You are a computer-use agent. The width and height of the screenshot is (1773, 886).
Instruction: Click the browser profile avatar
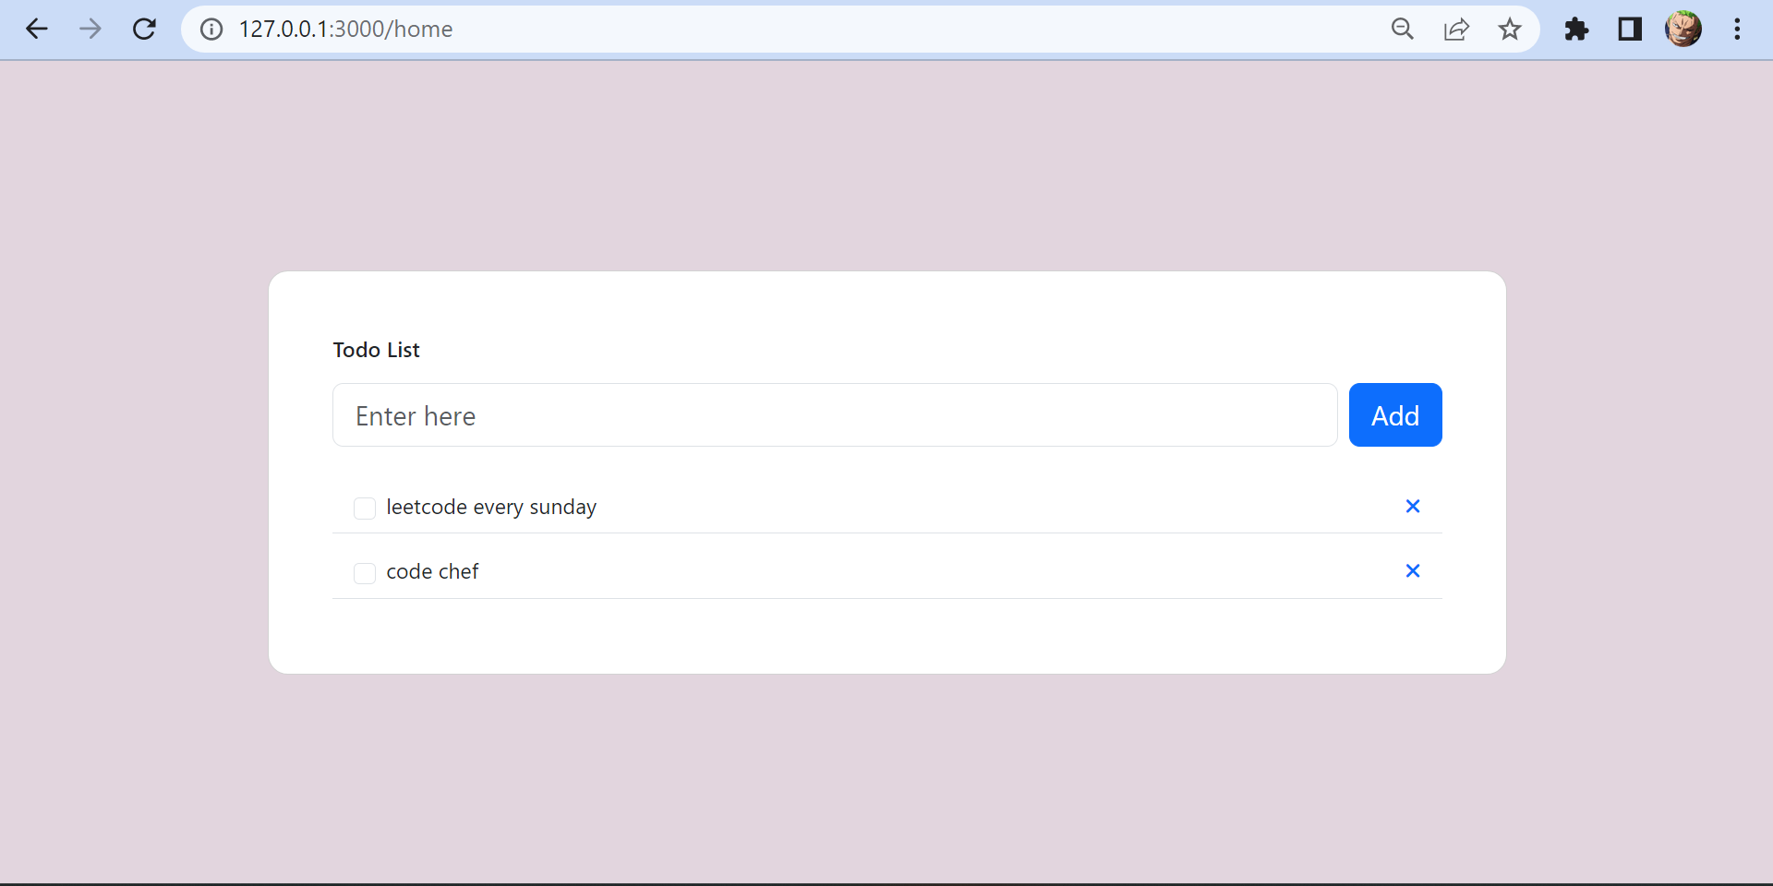tap(1683, 29)
